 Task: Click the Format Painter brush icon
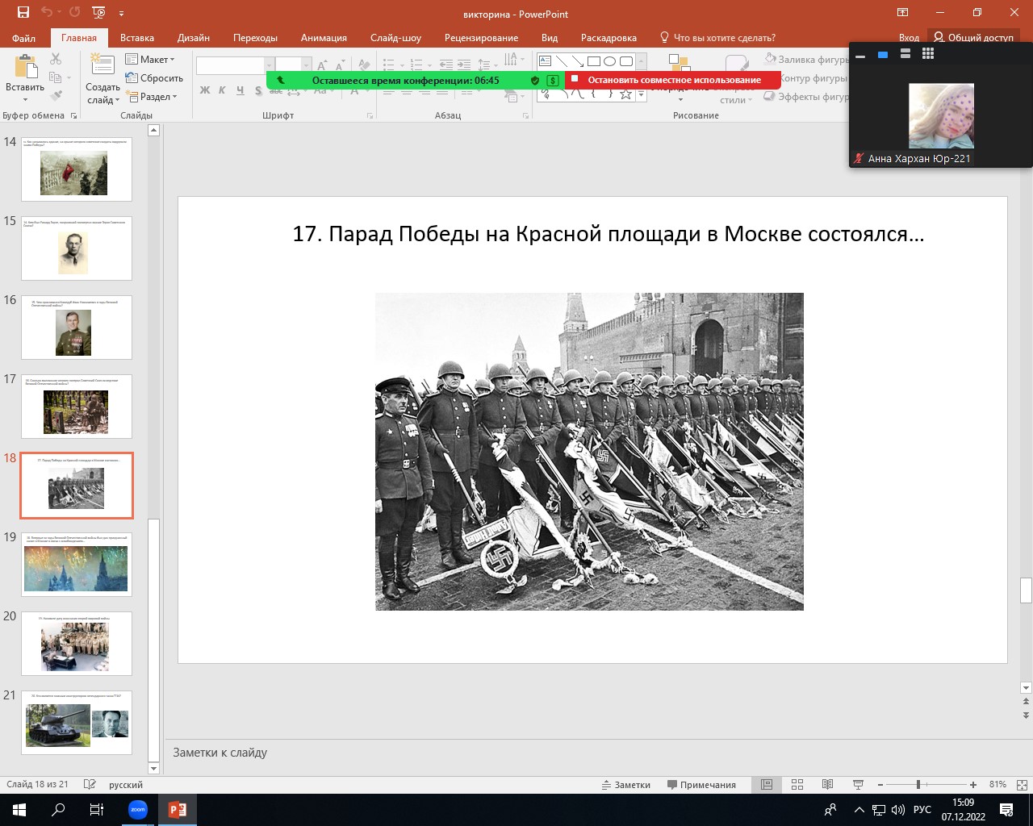coord(56,96)
